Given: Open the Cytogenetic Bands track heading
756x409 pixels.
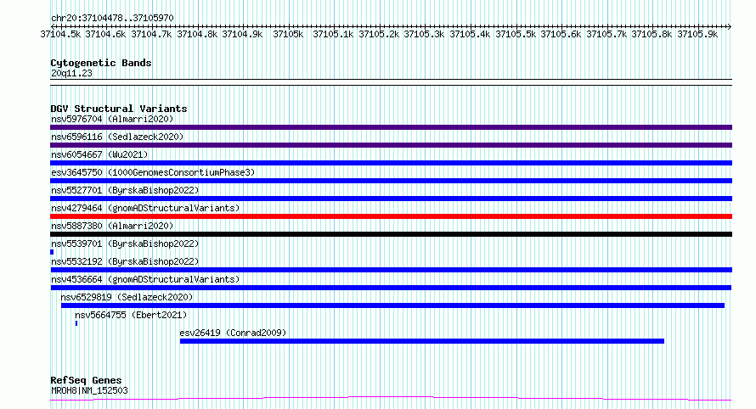Looking at the screenshot, I should [x=101, y=63].
